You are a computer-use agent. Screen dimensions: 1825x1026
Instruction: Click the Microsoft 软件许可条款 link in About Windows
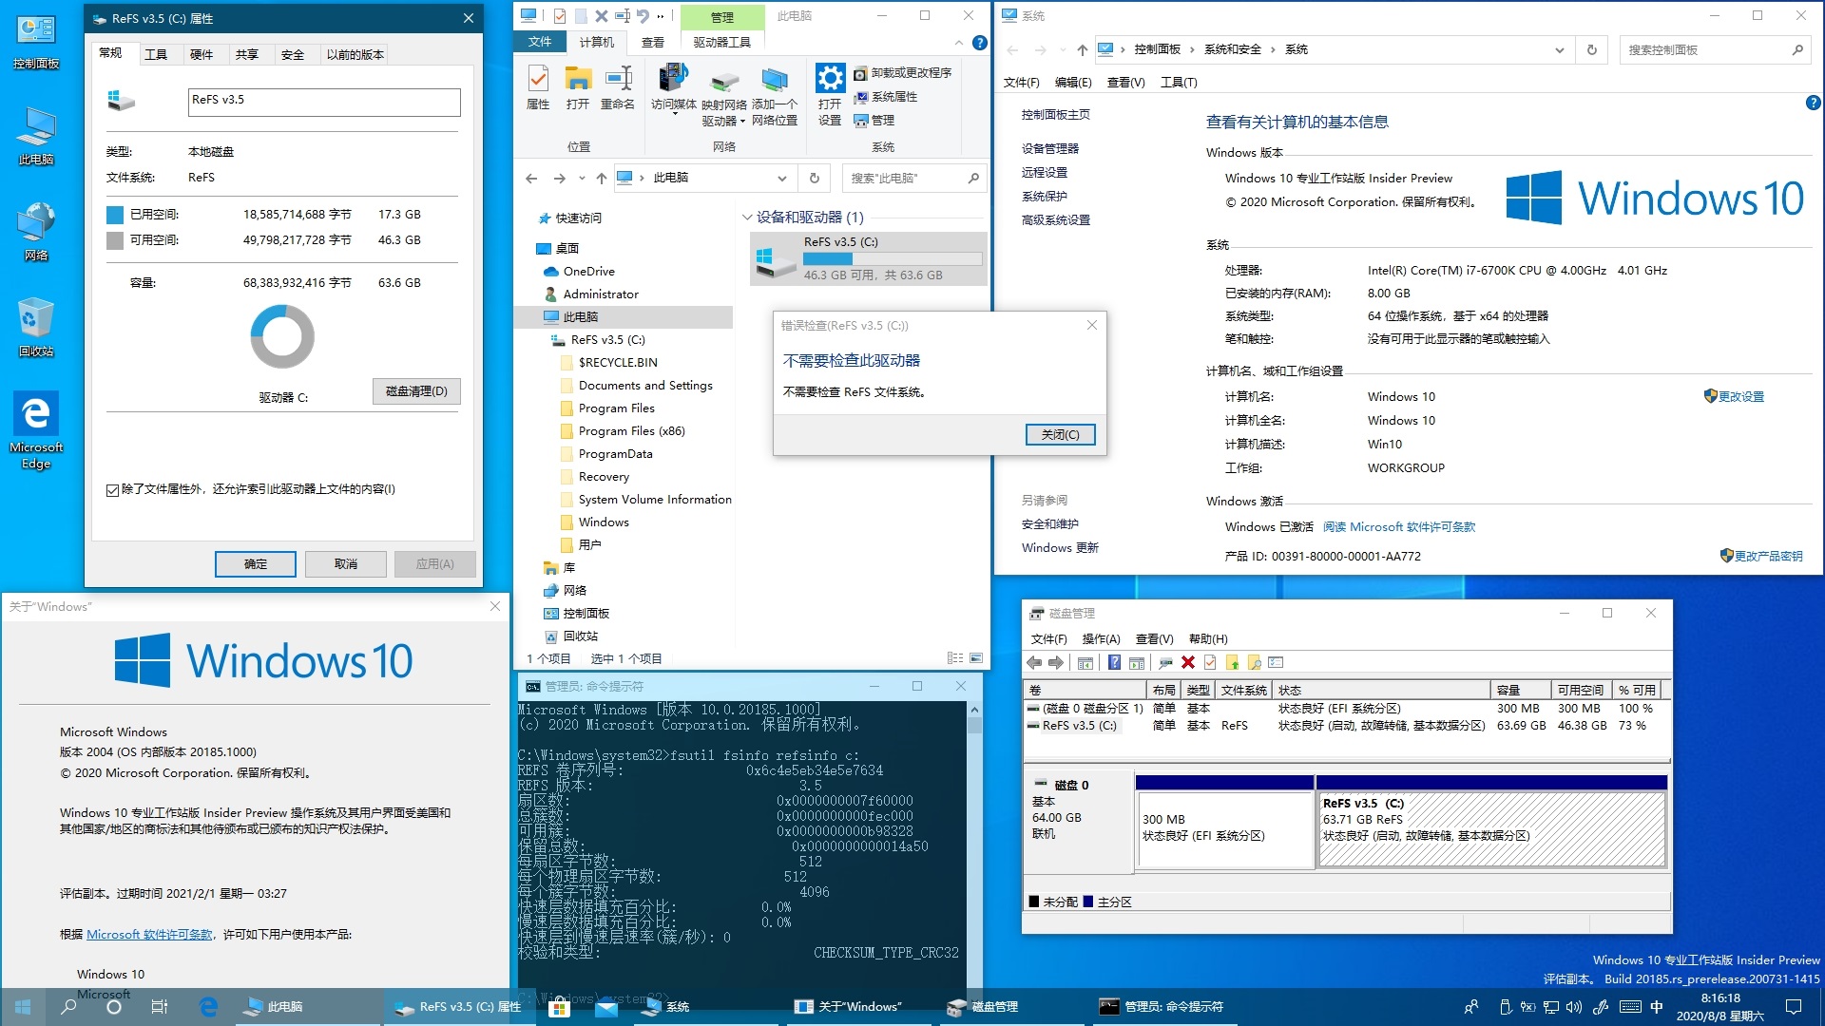pos(149,935)
